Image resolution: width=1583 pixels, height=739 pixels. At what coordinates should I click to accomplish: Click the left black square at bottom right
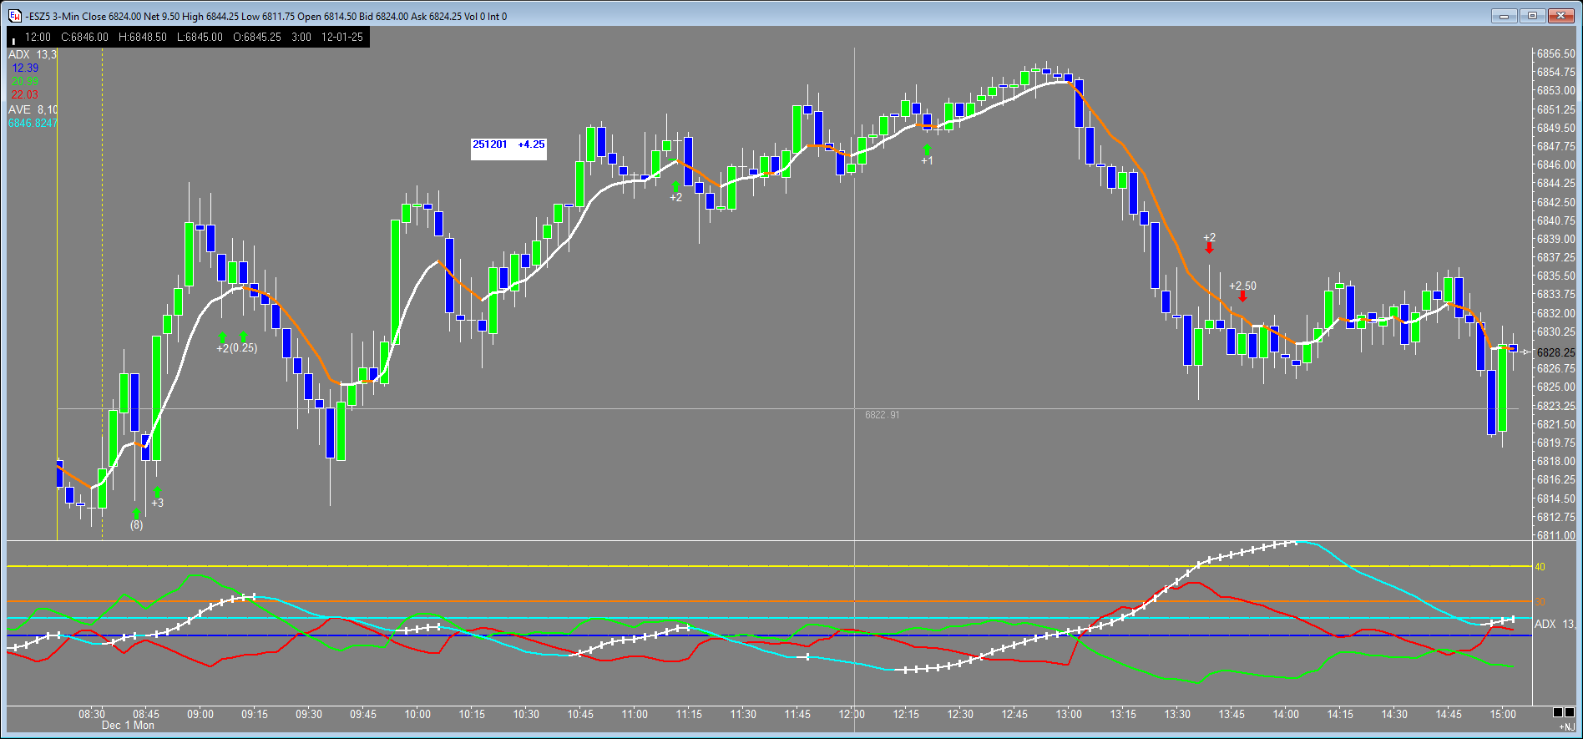pos(1558,712)
